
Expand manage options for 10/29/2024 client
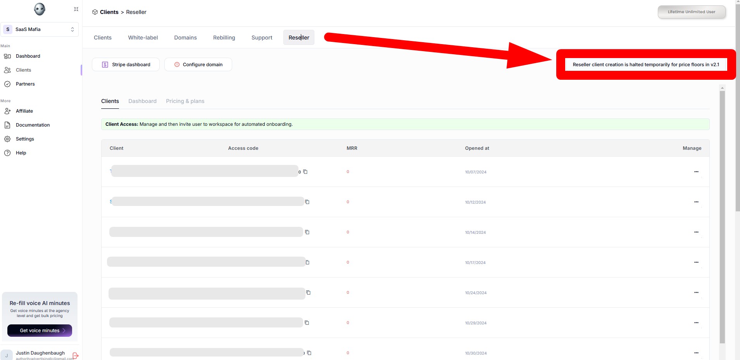tap(696, 323)
